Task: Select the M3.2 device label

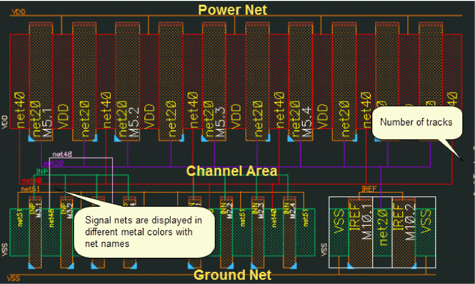Action: coord(70,209)
